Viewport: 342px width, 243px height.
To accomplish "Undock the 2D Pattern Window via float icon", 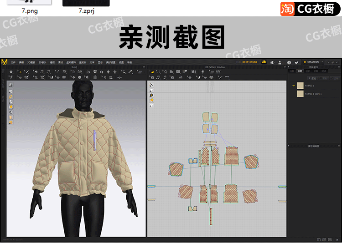I will (285, 67).
